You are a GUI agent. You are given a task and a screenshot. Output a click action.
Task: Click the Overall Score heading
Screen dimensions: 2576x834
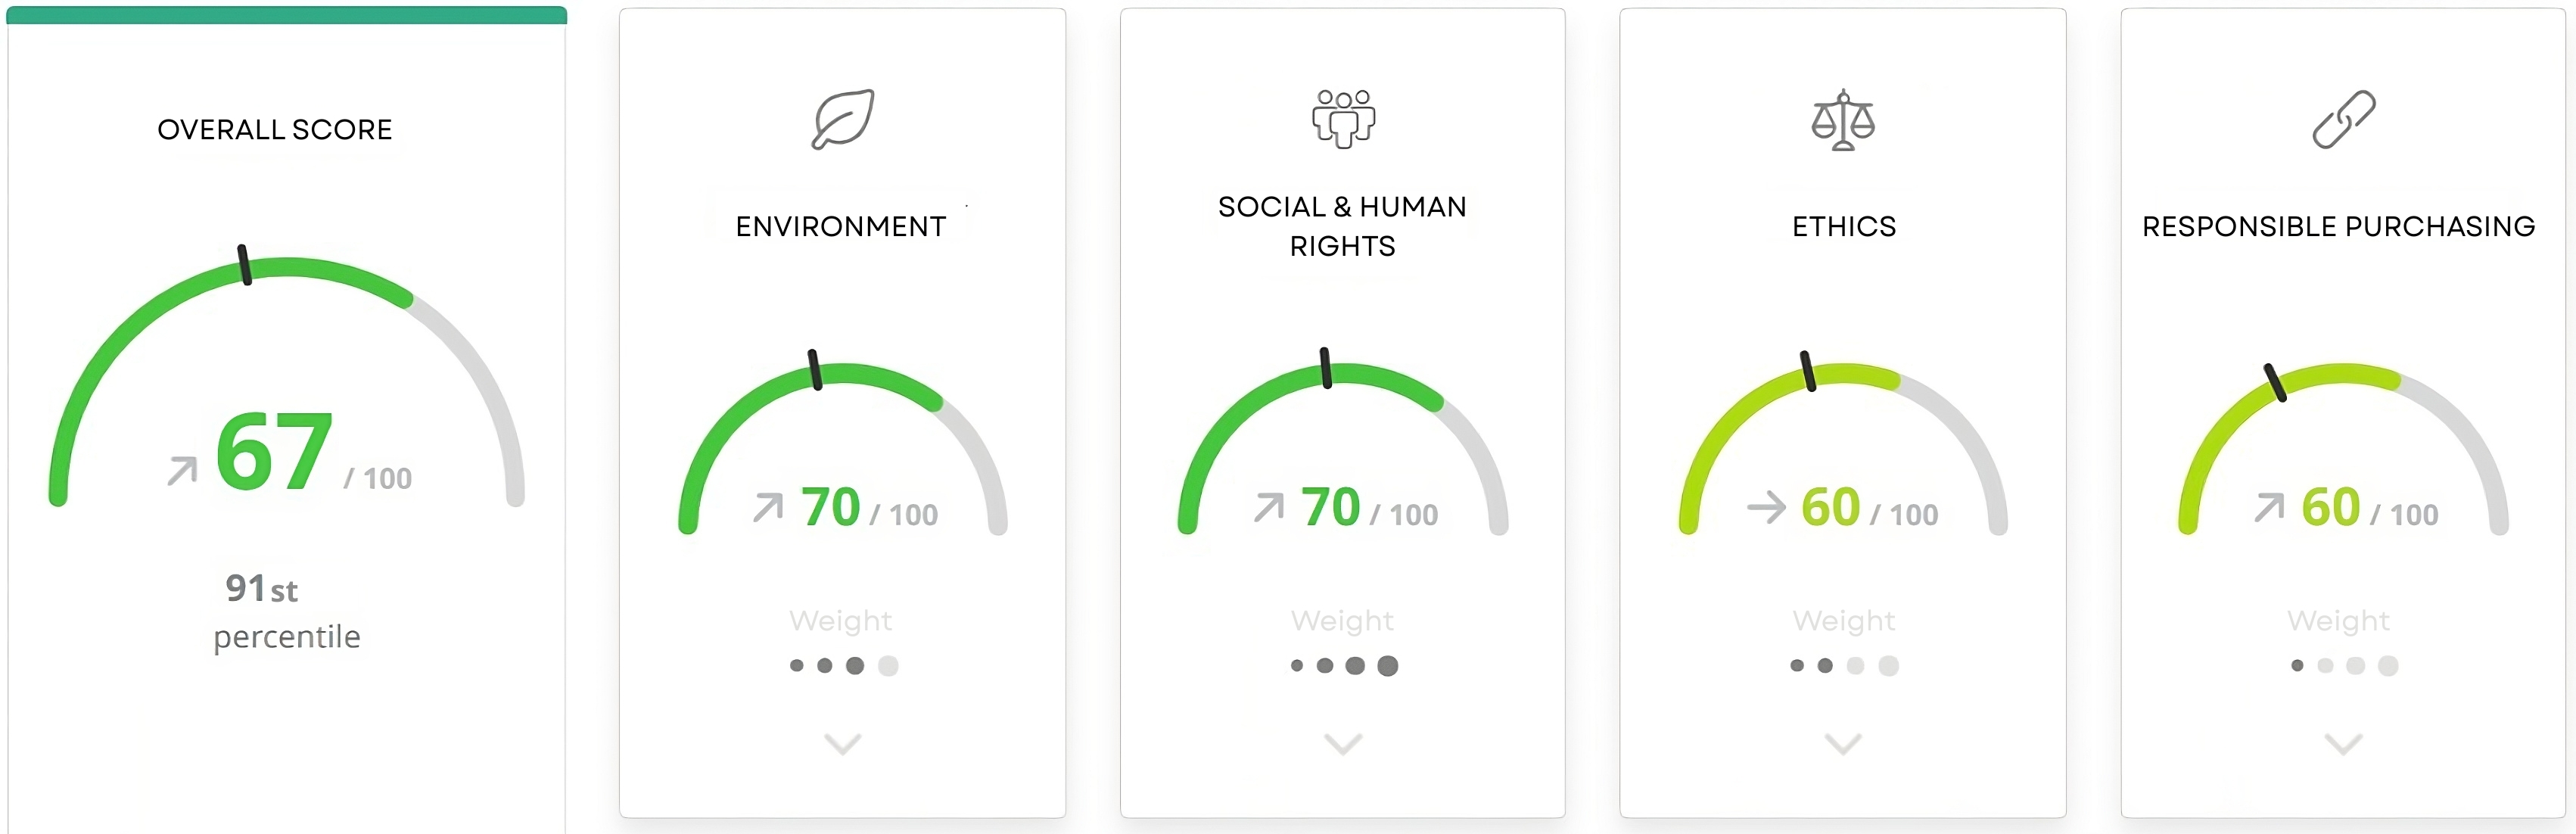[x=275, y=130]
